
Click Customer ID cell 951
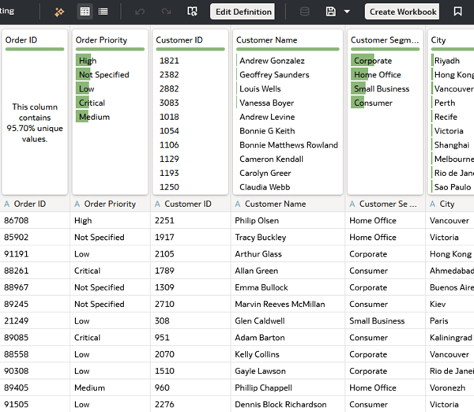click(162, 338)
